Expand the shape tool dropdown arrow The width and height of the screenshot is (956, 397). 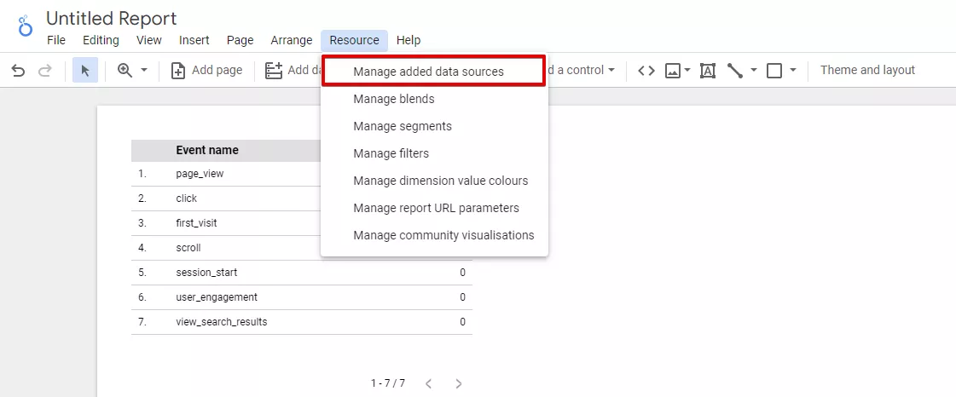coord(792,71)
